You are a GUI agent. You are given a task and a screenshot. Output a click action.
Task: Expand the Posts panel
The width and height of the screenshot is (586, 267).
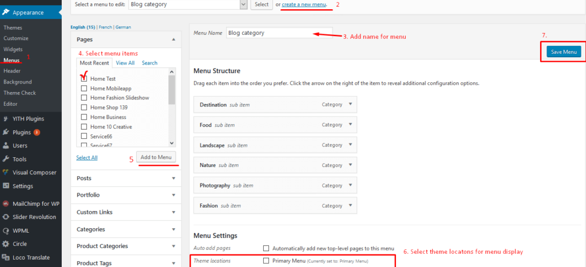point(173,178)
